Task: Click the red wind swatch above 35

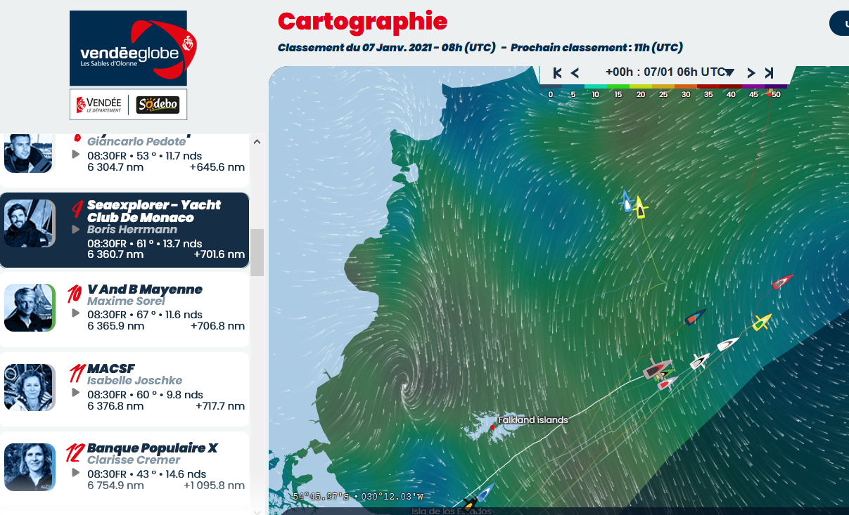Action: tap(708, 86)
